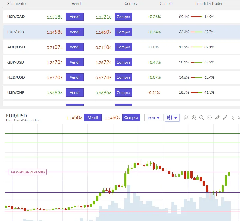This screenshot has width=240, height=221.
Task: Click the zoom in magnifier icon
Action: click(x=194, y=117)
